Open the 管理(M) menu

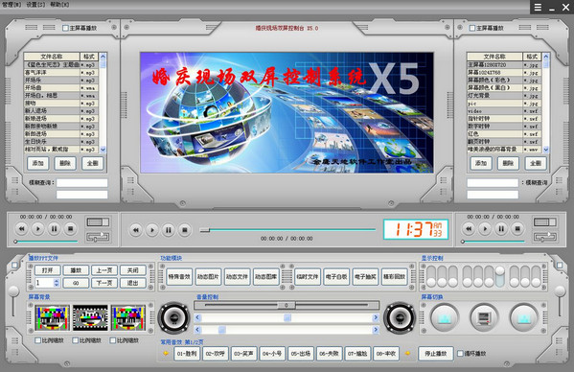coord(11,5)
